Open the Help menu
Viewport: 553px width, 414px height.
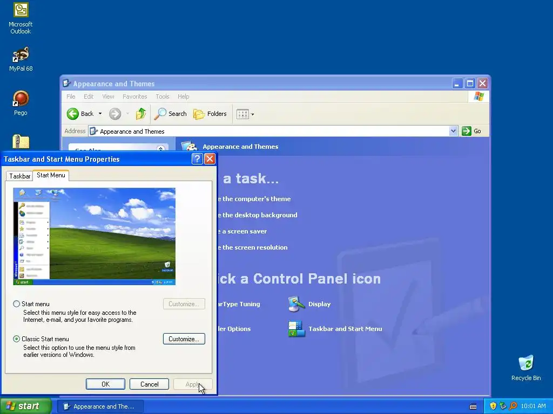click(x=184, y=96)
